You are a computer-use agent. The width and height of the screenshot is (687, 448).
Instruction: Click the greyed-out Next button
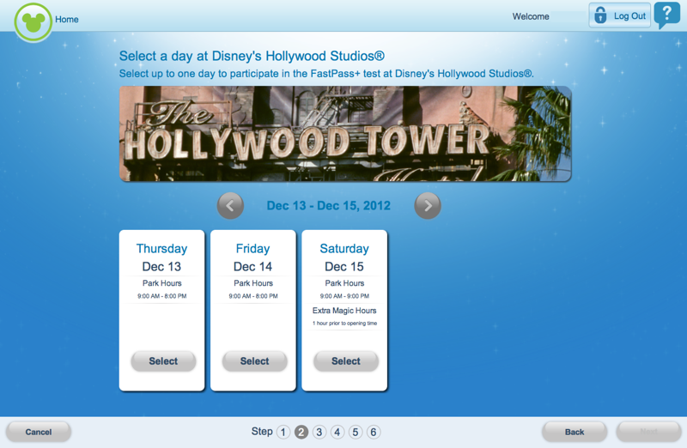click(647, 432)
